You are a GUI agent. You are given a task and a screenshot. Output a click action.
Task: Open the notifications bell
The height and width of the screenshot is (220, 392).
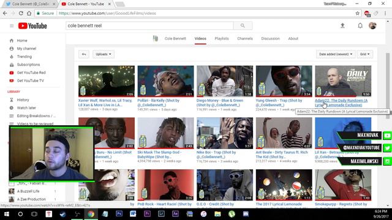(360, 26)
